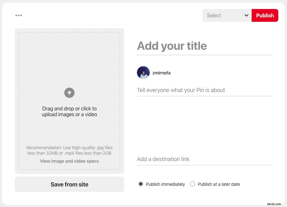This screenshot has height=207, width=287.
Task: Click the zmirnofa profile avatar
Action: tap(143, 73)
